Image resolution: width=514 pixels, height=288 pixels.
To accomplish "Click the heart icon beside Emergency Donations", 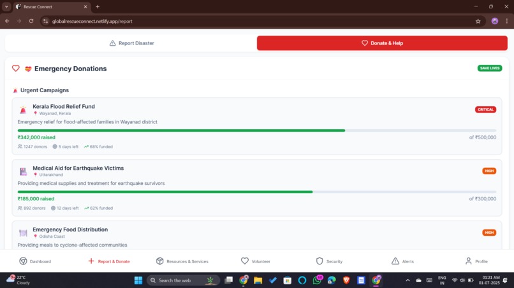I will pos(16,68).
